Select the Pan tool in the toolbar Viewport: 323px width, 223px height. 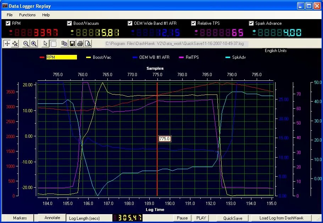point(6,43)
